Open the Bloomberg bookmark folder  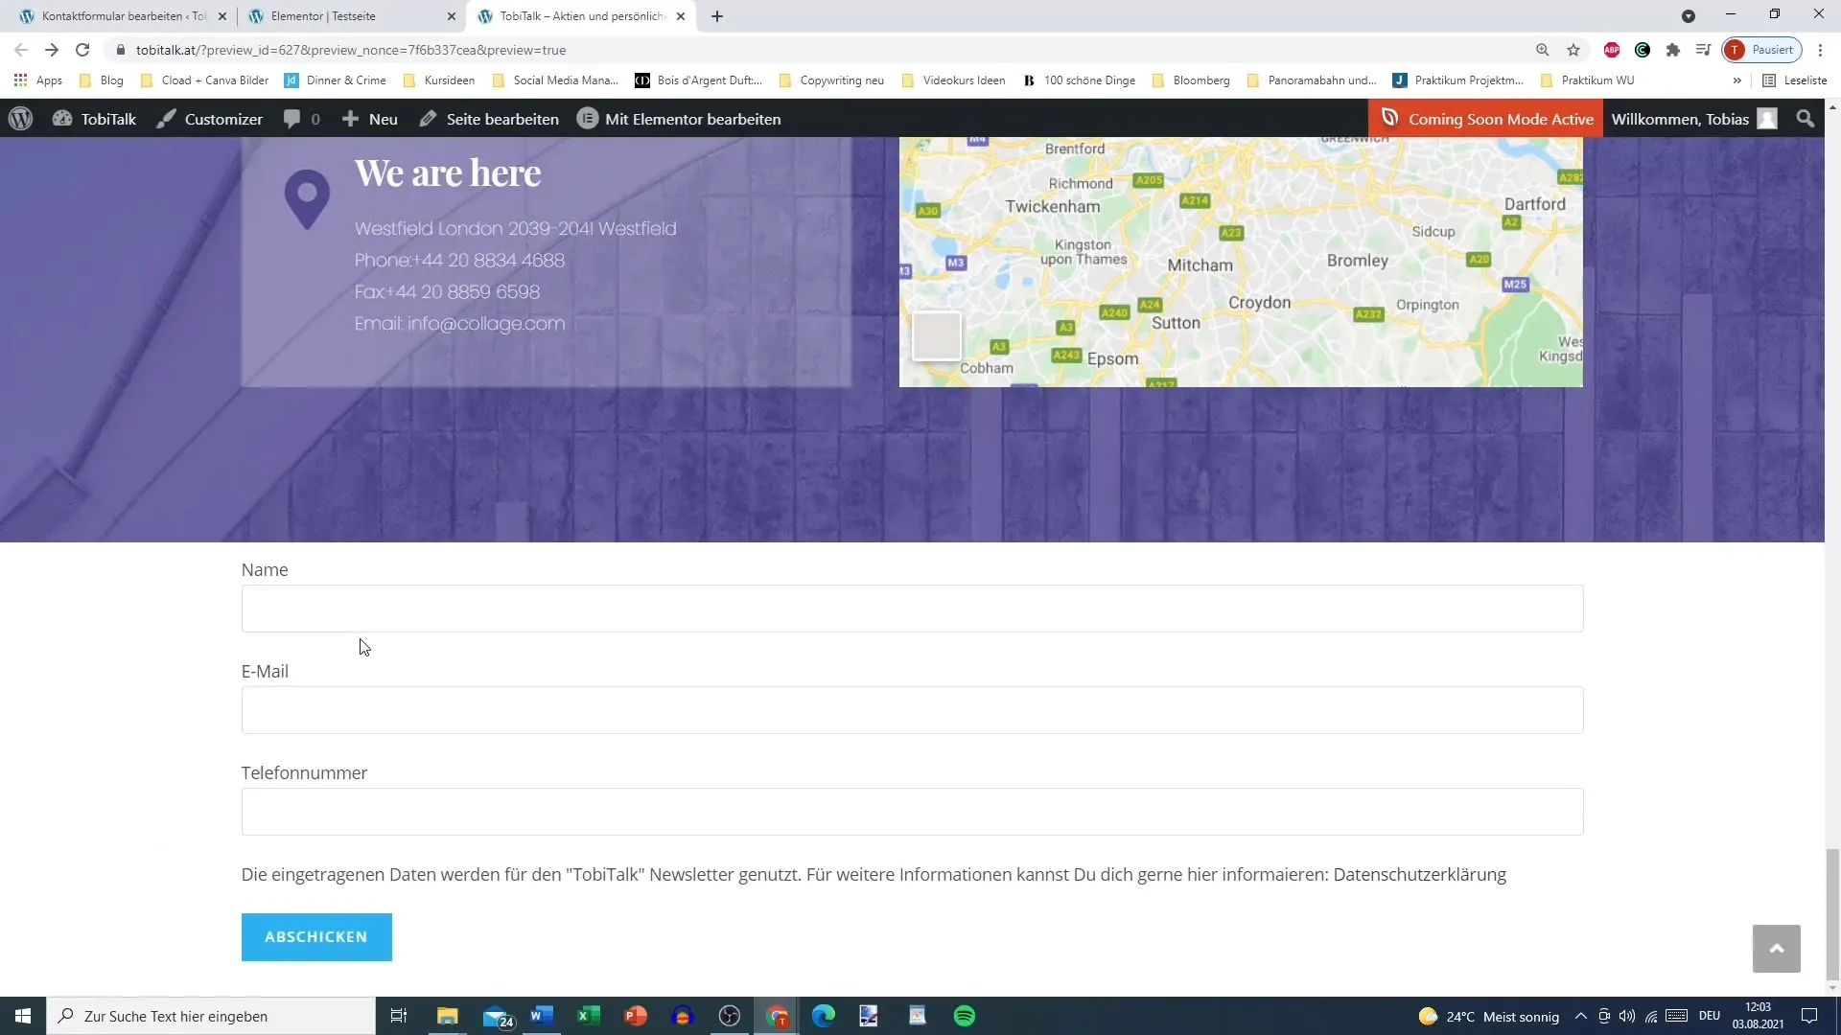tap(1191, 80)
